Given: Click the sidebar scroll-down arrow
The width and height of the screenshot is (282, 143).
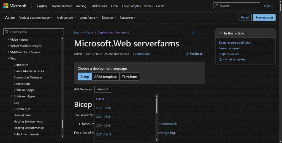Looking at the screenshot, I should [63, 136].
